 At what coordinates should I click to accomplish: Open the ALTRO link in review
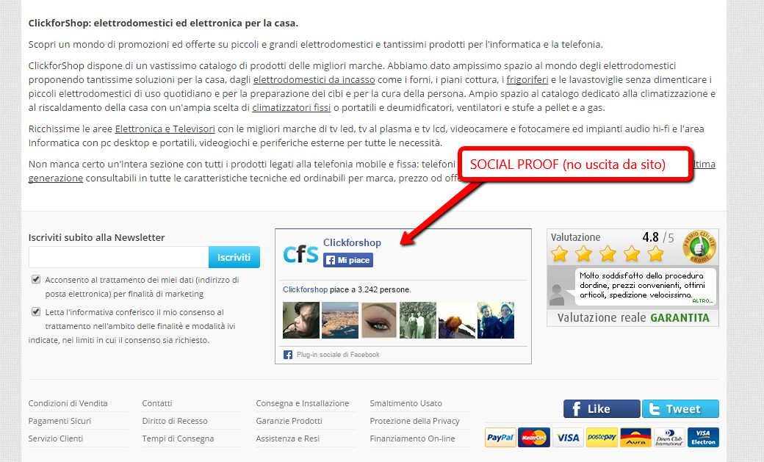(702, 300)
